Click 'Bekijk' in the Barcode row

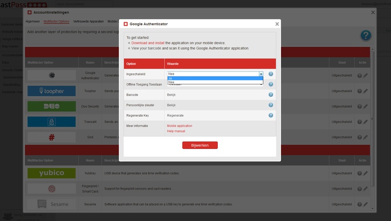pos(171,95)
